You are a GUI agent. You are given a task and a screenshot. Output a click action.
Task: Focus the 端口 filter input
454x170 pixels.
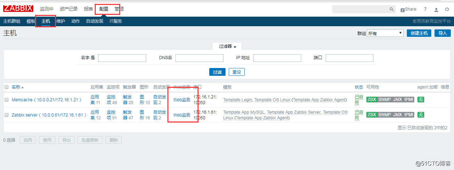349,58
